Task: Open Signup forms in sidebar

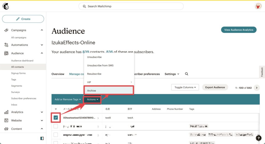Action: 18,73
